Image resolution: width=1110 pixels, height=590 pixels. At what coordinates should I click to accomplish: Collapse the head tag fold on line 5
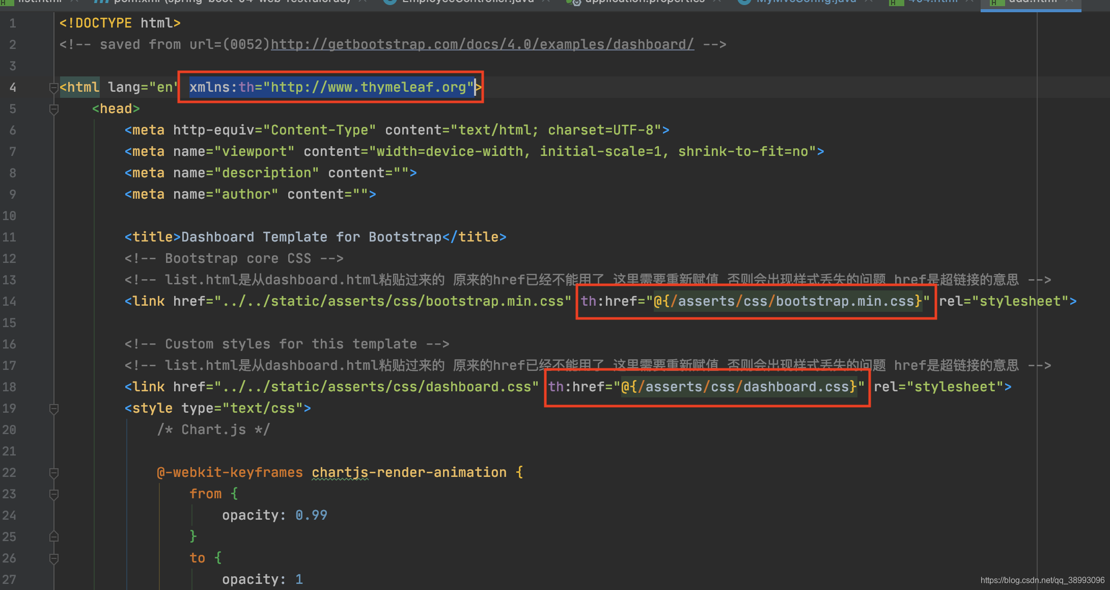click(53, 109)
